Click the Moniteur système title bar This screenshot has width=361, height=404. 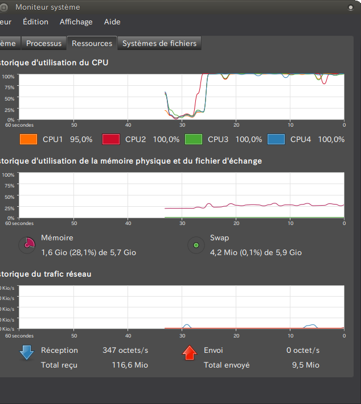[171, 7]
